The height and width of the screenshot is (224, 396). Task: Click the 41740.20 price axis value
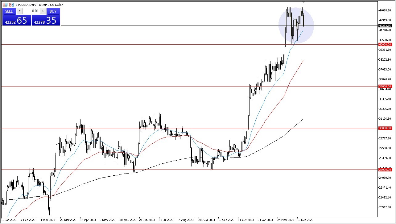(x=385, y=30)
